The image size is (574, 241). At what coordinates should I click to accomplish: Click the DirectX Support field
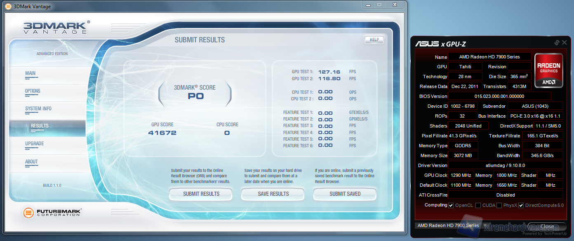548,126
